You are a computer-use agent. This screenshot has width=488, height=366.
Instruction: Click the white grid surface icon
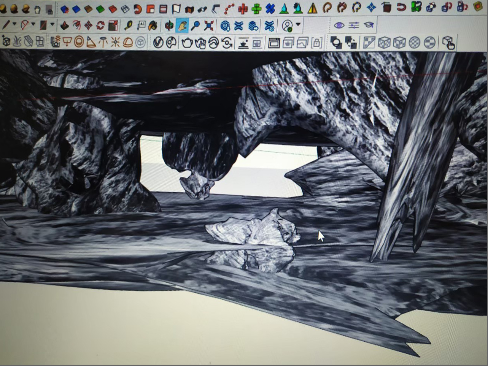[x=125, y=9]
